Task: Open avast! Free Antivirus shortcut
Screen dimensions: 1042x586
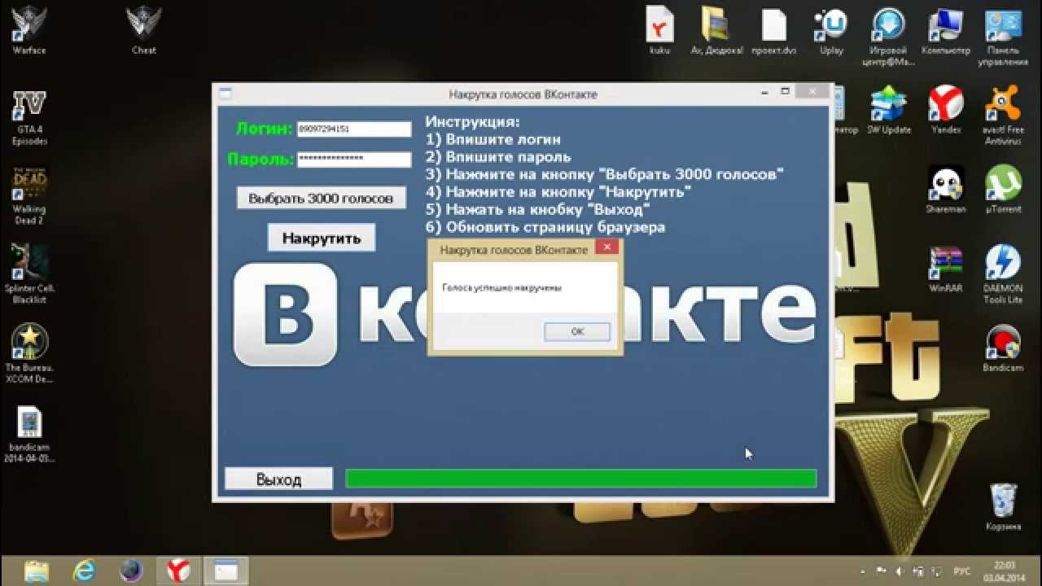Action: point(1003,115)
